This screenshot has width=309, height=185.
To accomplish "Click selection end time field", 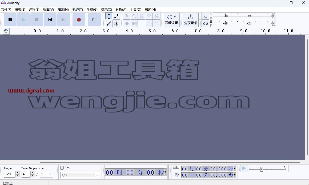I will 207,175.
